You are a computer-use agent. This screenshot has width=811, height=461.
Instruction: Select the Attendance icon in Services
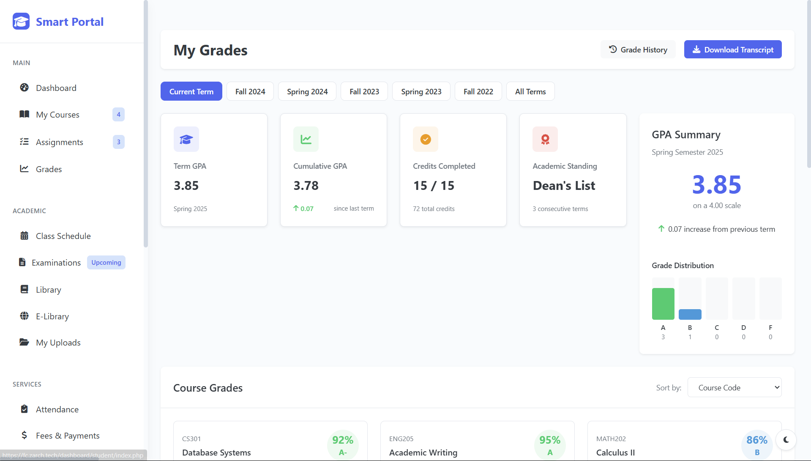[x=25, y=409]
